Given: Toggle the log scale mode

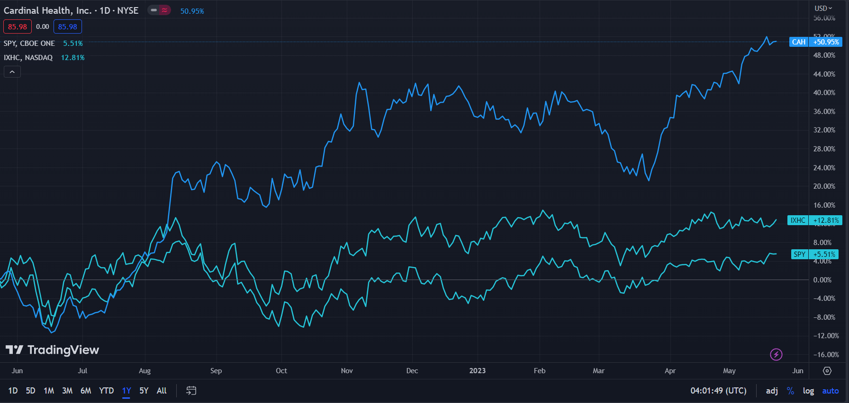Looking at the screenshot, I should 808,391.
